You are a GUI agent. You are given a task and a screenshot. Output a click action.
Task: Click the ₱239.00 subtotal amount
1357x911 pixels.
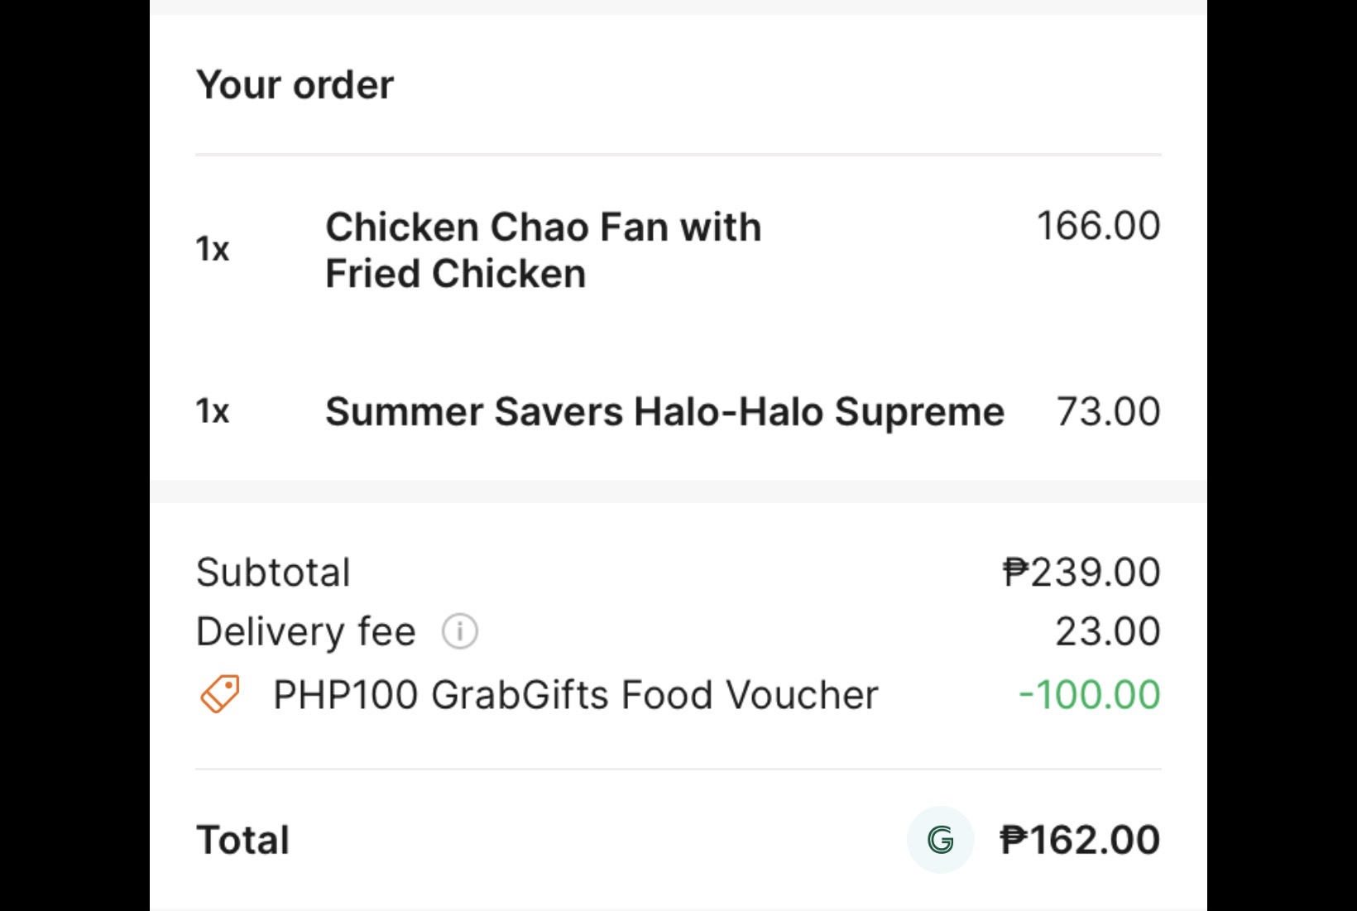tap(1081, 573)
